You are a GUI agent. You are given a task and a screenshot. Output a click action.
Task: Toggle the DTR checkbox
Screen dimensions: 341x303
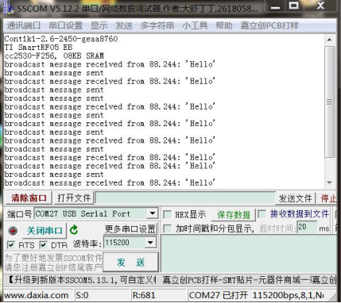click(x=43, y=245)
